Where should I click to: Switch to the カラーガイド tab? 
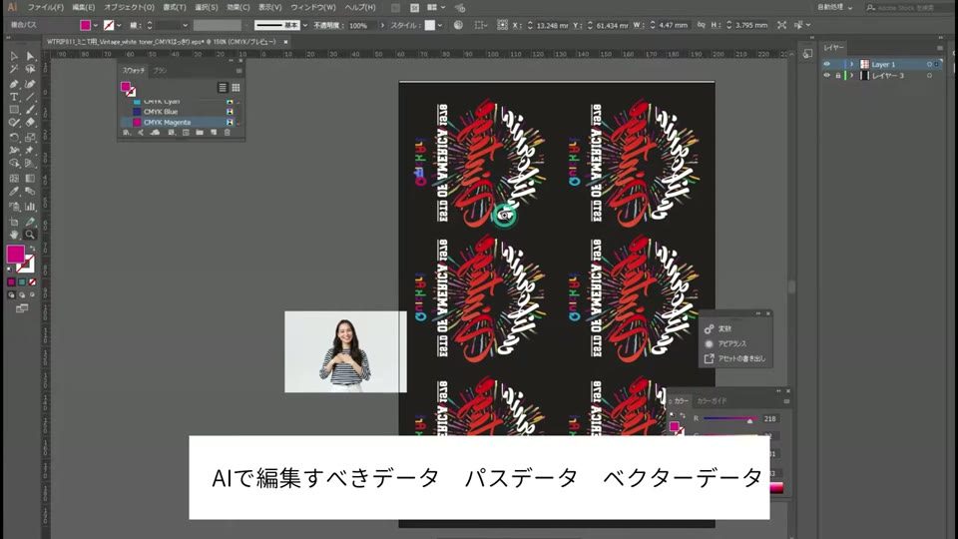click(x=712, y=401)
